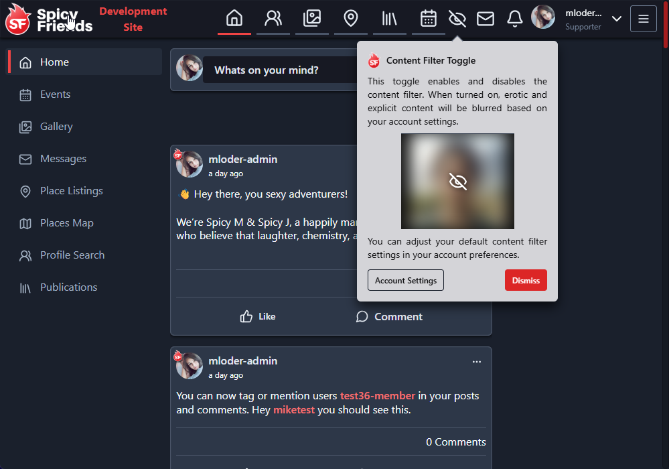Viewport: 669px width, 469px height.
Task: Select Place Listings in the sidebar
Action: click(71, 191)
